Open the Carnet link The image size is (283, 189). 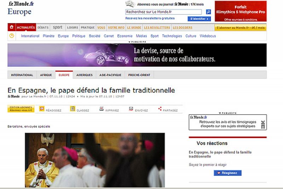tap(109, 36)
